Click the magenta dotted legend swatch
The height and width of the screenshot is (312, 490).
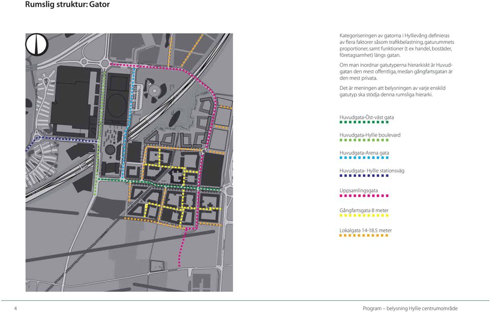364,196
